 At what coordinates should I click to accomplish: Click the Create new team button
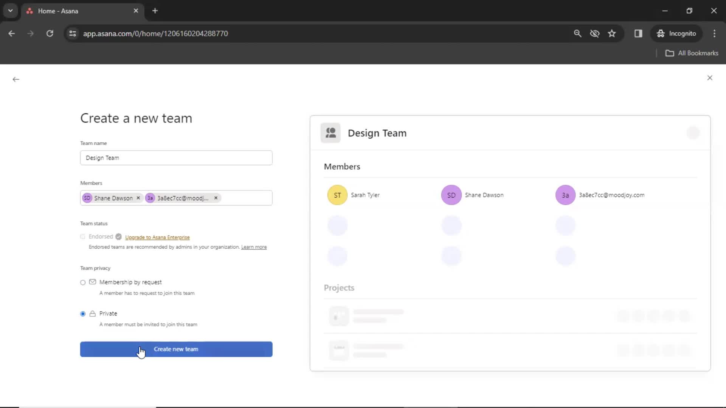point(176,349)
